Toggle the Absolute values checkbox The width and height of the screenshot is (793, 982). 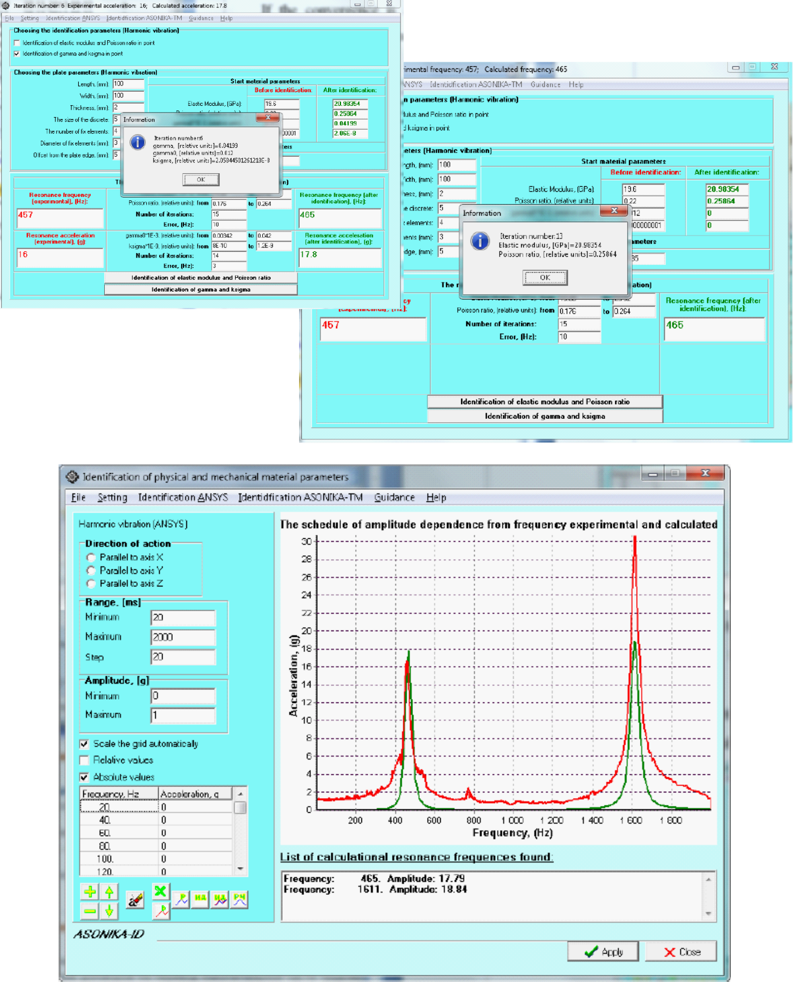point(84,777)
